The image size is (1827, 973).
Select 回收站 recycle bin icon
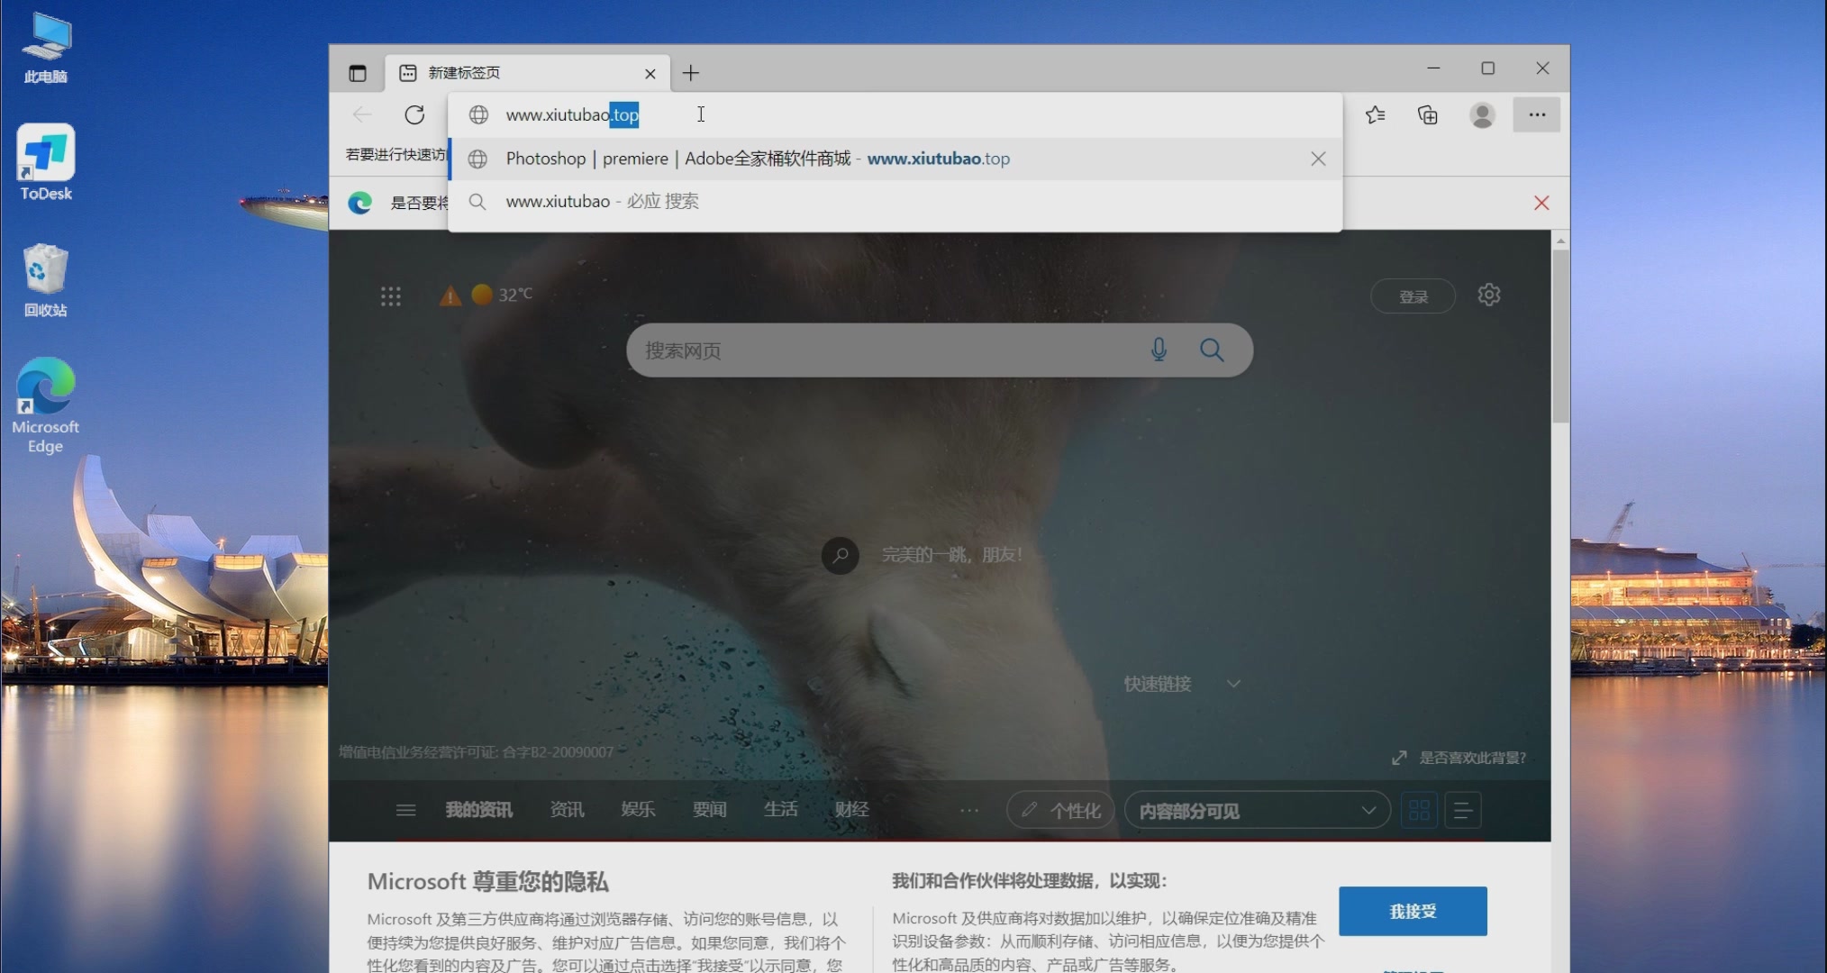tap(46, 280)
